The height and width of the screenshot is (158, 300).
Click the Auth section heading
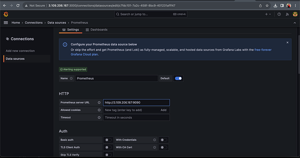pos(63,131)
